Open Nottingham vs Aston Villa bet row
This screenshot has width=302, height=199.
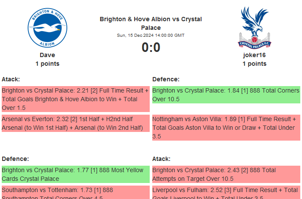226,127
